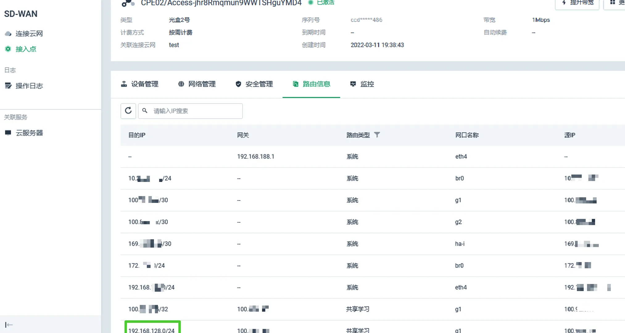This screenshot has width=625, height=333.
Task: Click the cloud icon beside 连接云网
Action: pos(8,34)
